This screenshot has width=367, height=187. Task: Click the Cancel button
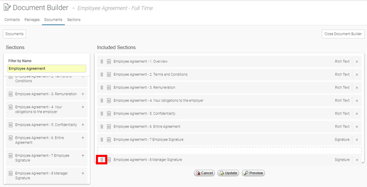pyautogui.click(x=204, y=173)
